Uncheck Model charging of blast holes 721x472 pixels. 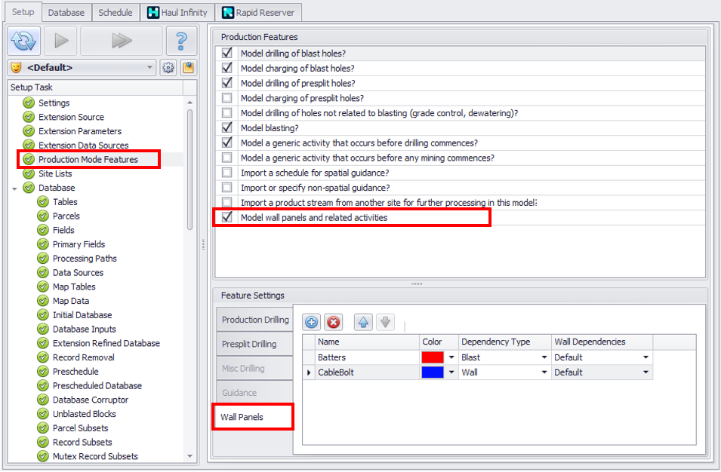pos(226,68)
